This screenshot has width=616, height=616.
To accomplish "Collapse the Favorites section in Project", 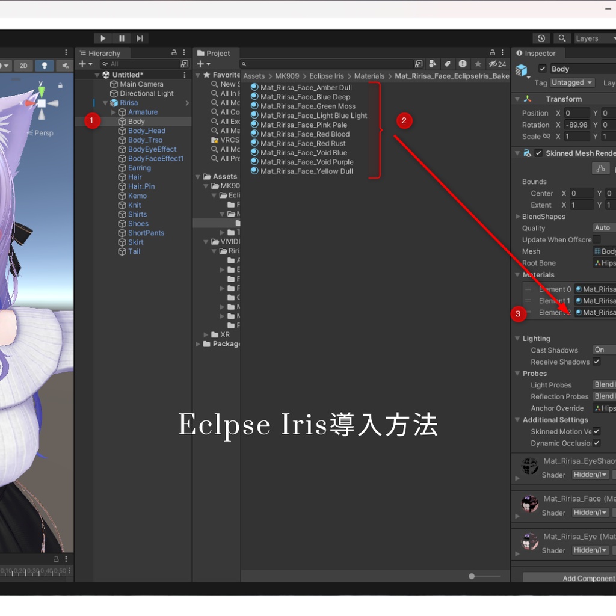I will [198, 75].
